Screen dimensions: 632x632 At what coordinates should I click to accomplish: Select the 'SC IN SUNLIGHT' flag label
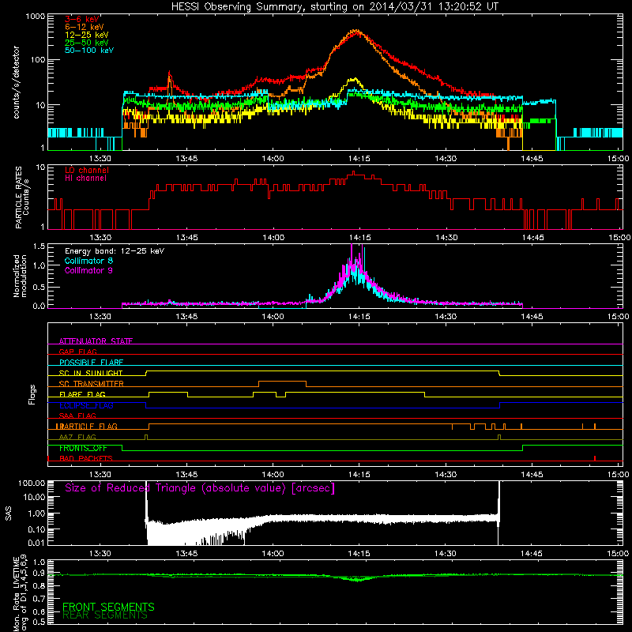tap(91, 373)
